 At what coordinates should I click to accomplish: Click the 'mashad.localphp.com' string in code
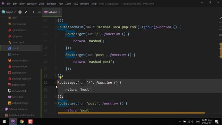(x=118, y=27)
